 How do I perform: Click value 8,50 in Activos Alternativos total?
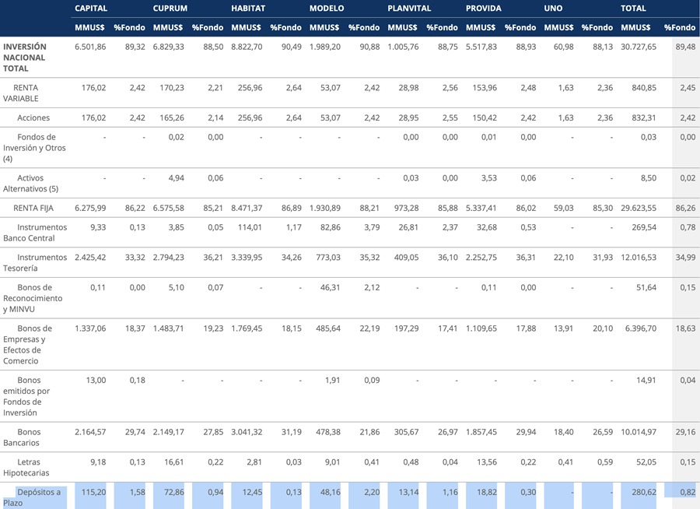point(649,178)
